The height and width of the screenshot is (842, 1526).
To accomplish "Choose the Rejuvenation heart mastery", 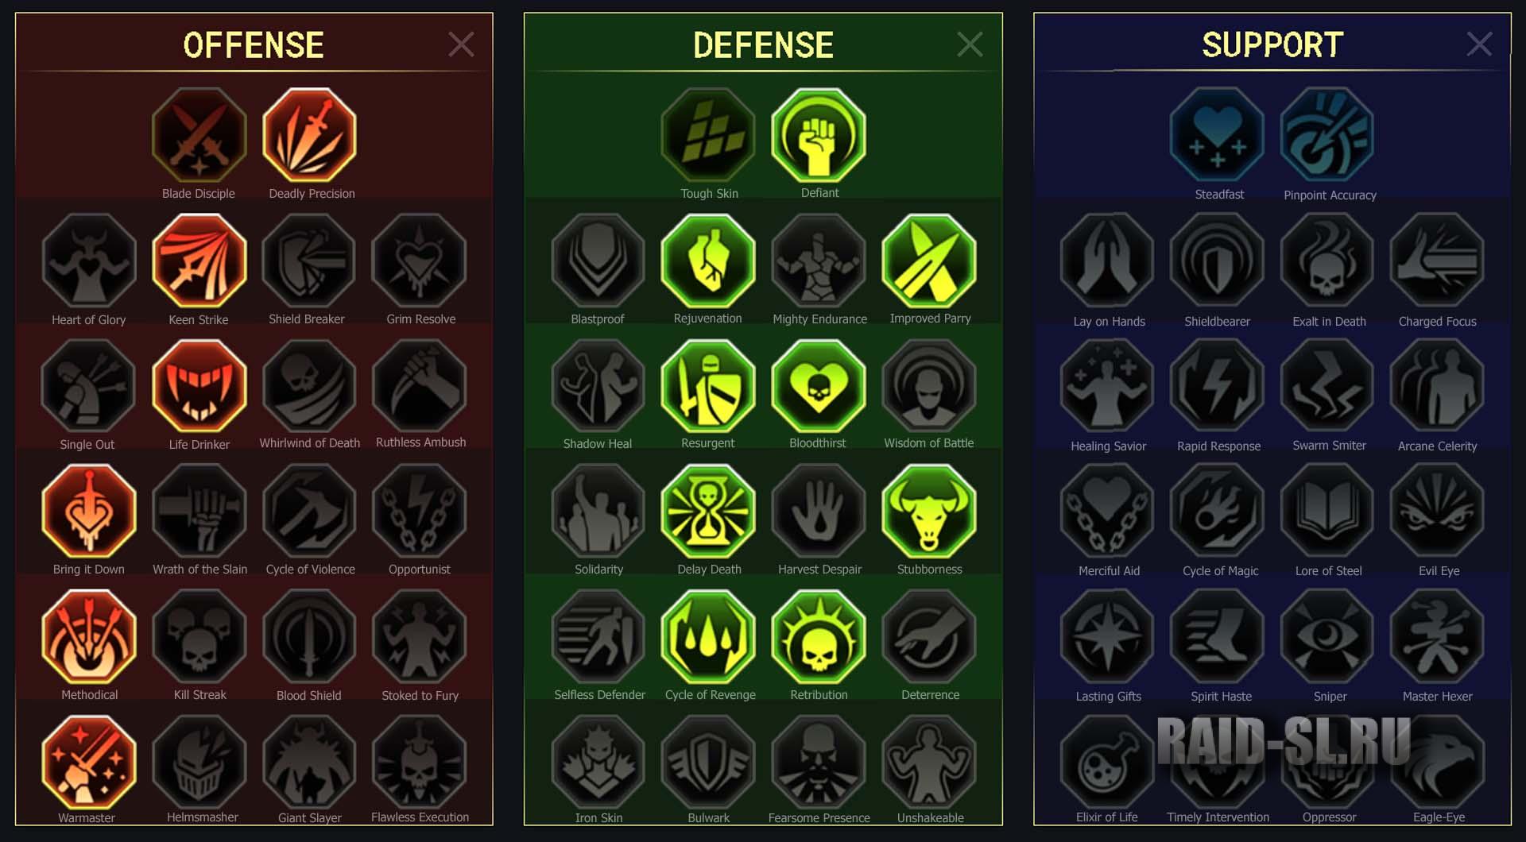I will click(x=708, y=261).
